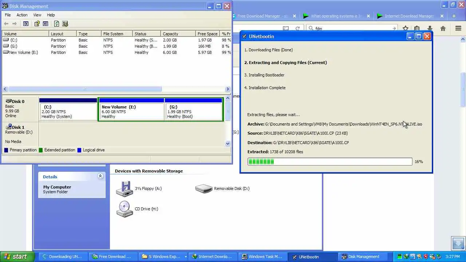
Task: Sort by the Free Space column header
Action: click(x=208, y=34)
